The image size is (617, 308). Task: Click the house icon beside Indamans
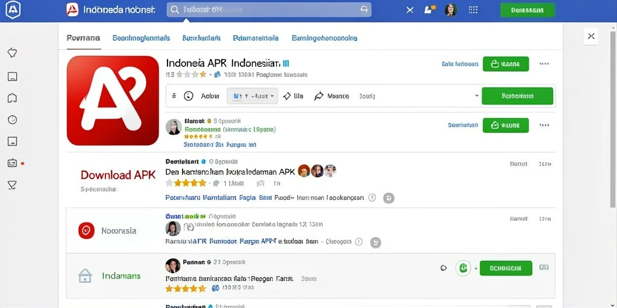coord(85,276)
